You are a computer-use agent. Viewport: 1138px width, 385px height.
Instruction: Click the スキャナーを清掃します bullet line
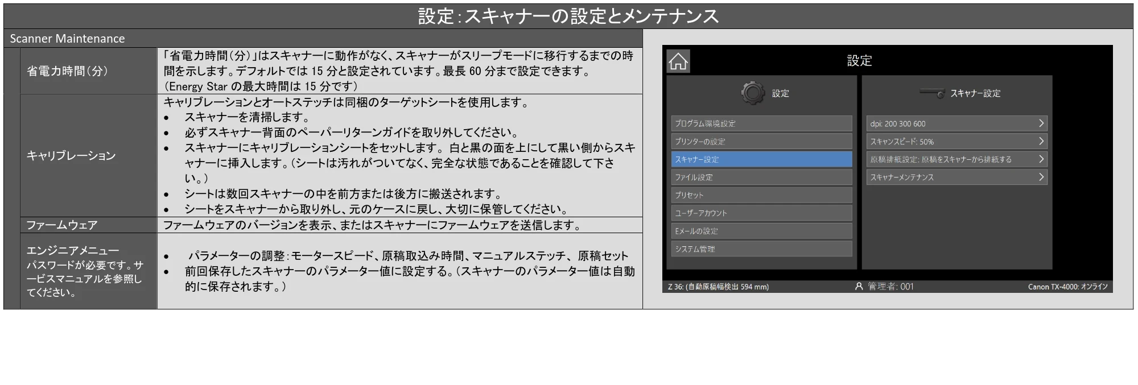(247, 117)
